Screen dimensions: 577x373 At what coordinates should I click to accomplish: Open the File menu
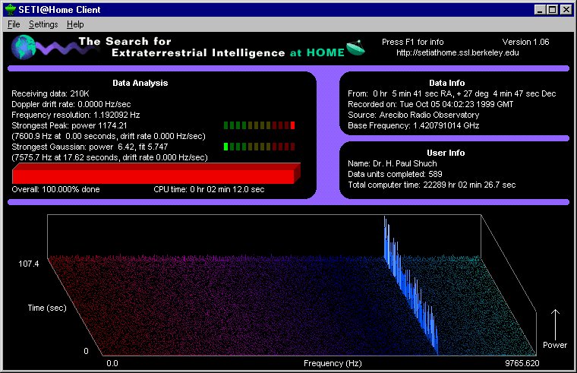click(14, 24)
